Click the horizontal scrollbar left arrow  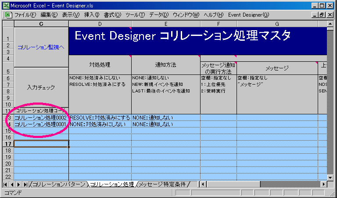(x=203, y=184)
